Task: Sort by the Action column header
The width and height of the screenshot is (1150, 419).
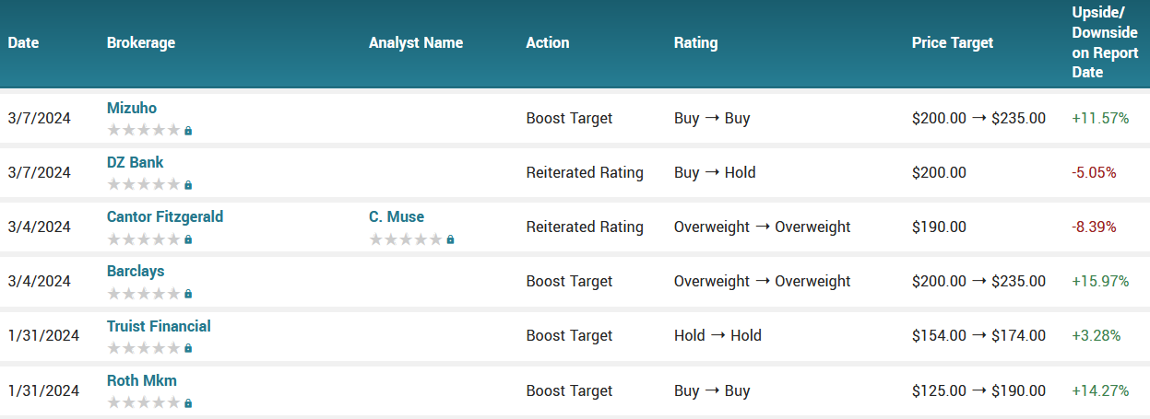Action: 548,42
